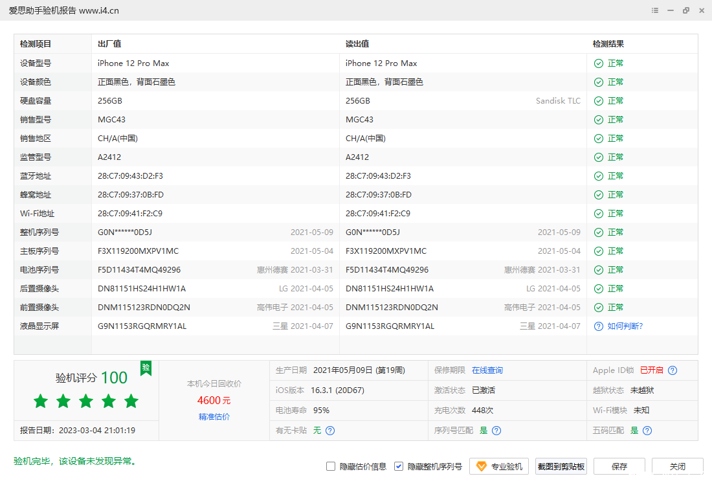Click the 出厂值 column header

pos(109,44)
